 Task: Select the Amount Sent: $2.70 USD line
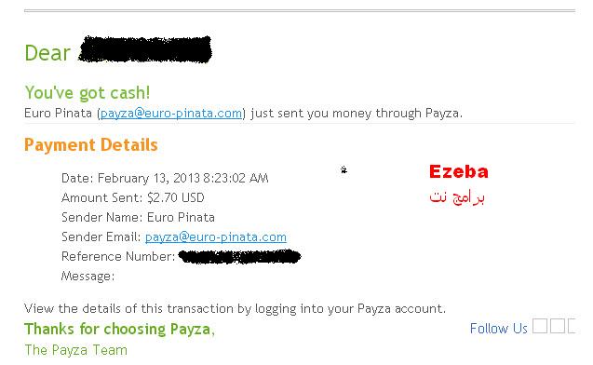tap(133, 197)
